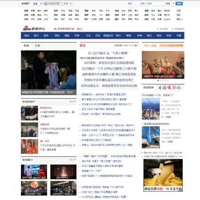Viewport: 200px width, 200px height.
Task: Click the English link in the top navigation
Action: 167,19
